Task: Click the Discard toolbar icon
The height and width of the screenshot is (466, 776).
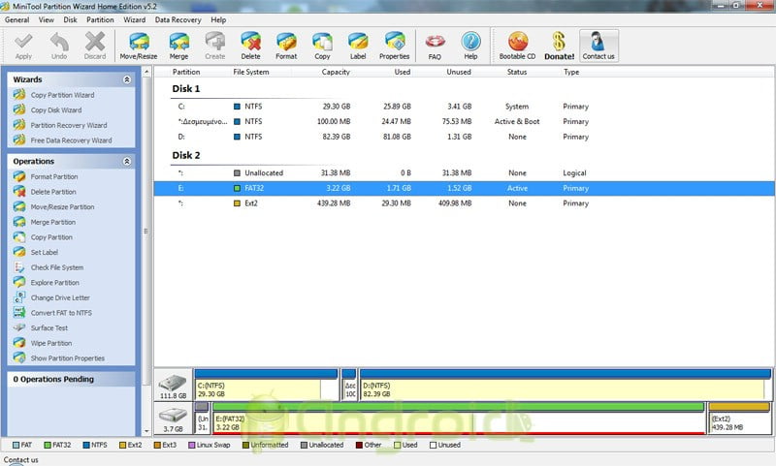Action: click(94, 46)
